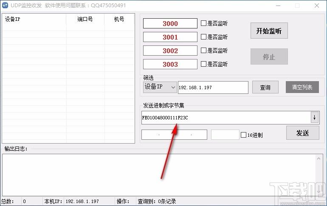Click the 清空列表 button
Viewport: 327px width, 206px height.
pyautogui.click(x=302, y=87)
